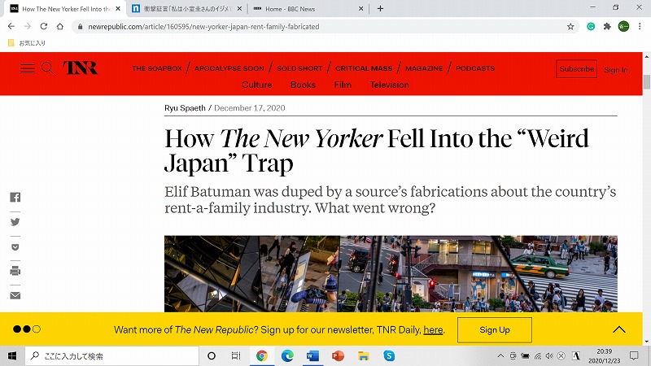The width and height of the screenshot is (651, 366).
Task: Open the Chrome three-dot menu
Action: pyautogui.click(x=640, y=27)
